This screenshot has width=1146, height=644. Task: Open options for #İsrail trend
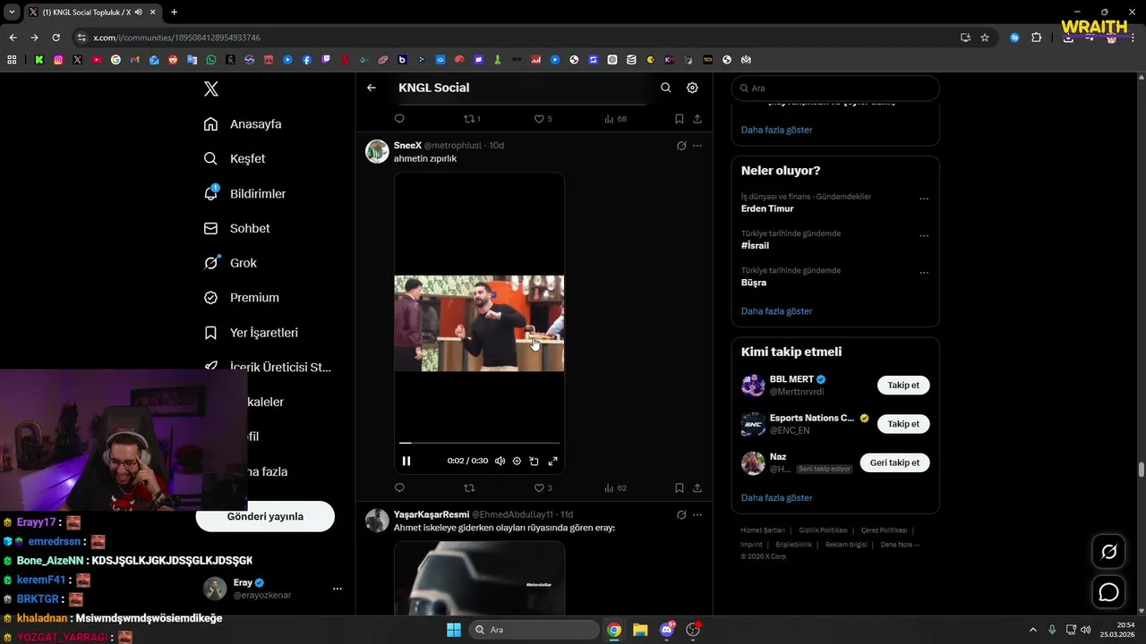[x=924, y=236]
